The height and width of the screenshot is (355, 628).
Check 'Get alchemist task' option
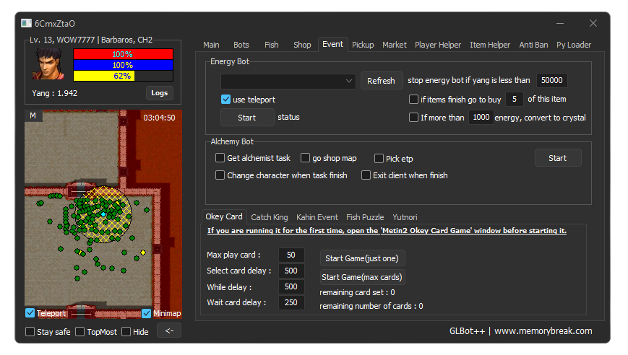point(220,158)
